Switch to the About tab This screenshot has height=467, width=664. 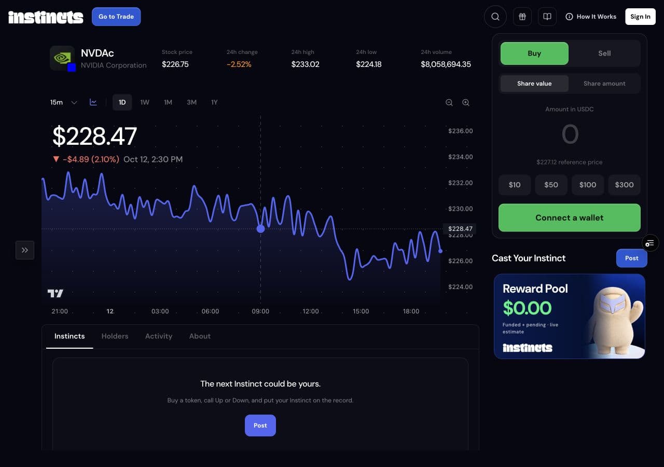click(200, 336)
